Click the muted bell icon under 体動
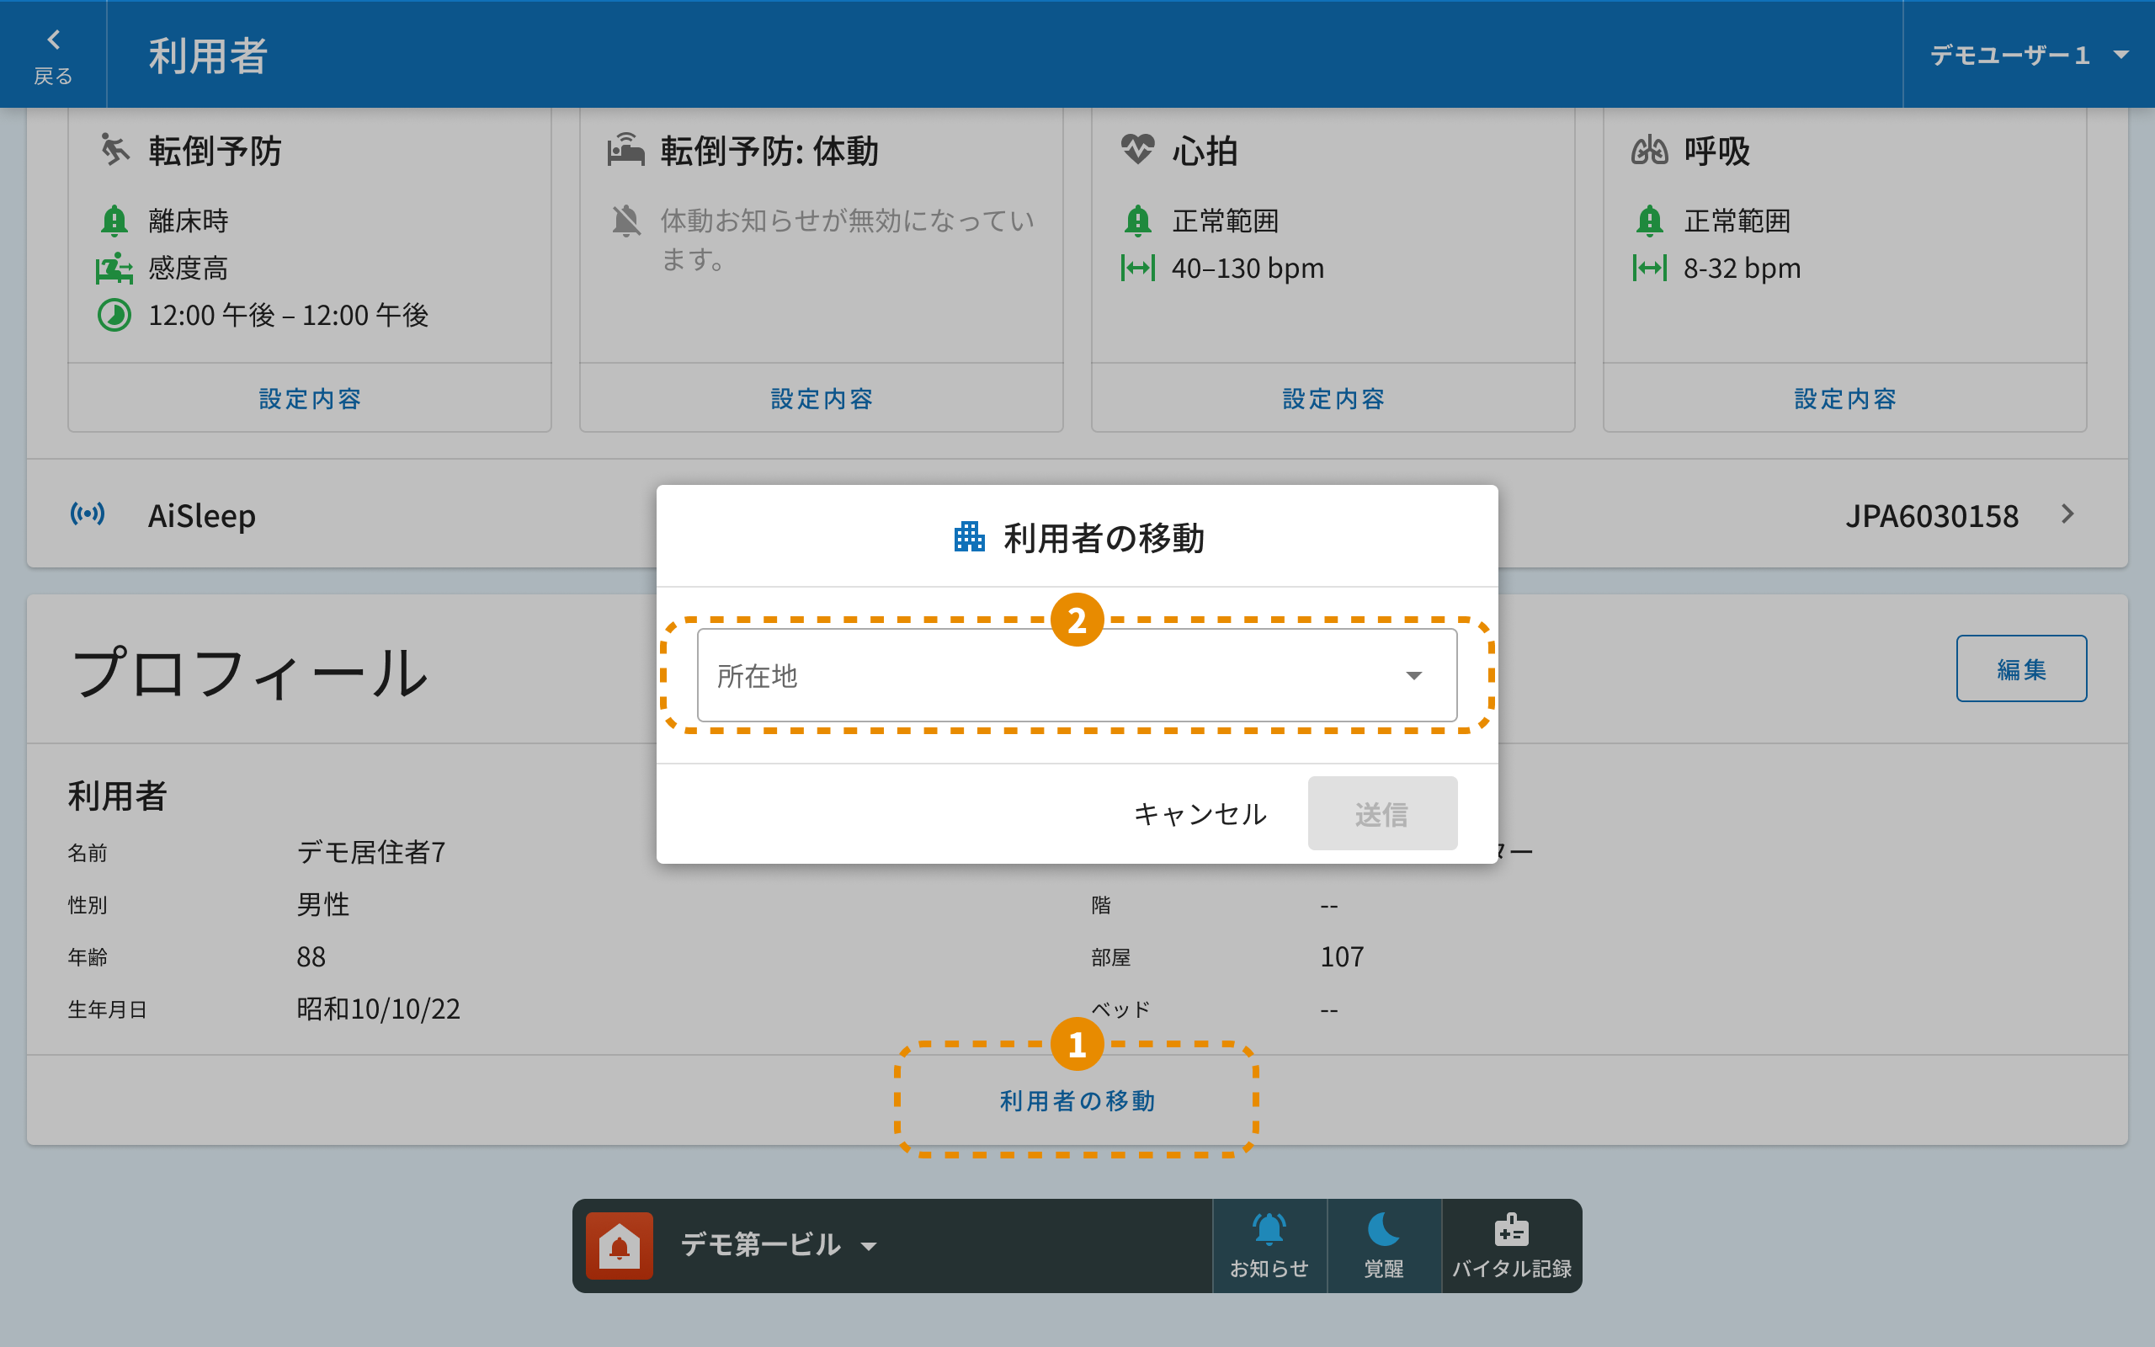Viewport: 2155px width, 1347px height. tap(626, 221)
